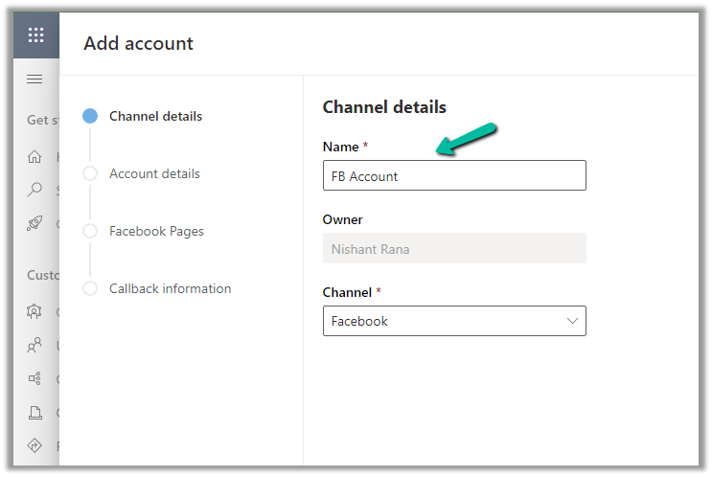This screenshot has width=712, height=477.
Task: Go to Facebook Pages step label
Action: [x=156, y=231]
